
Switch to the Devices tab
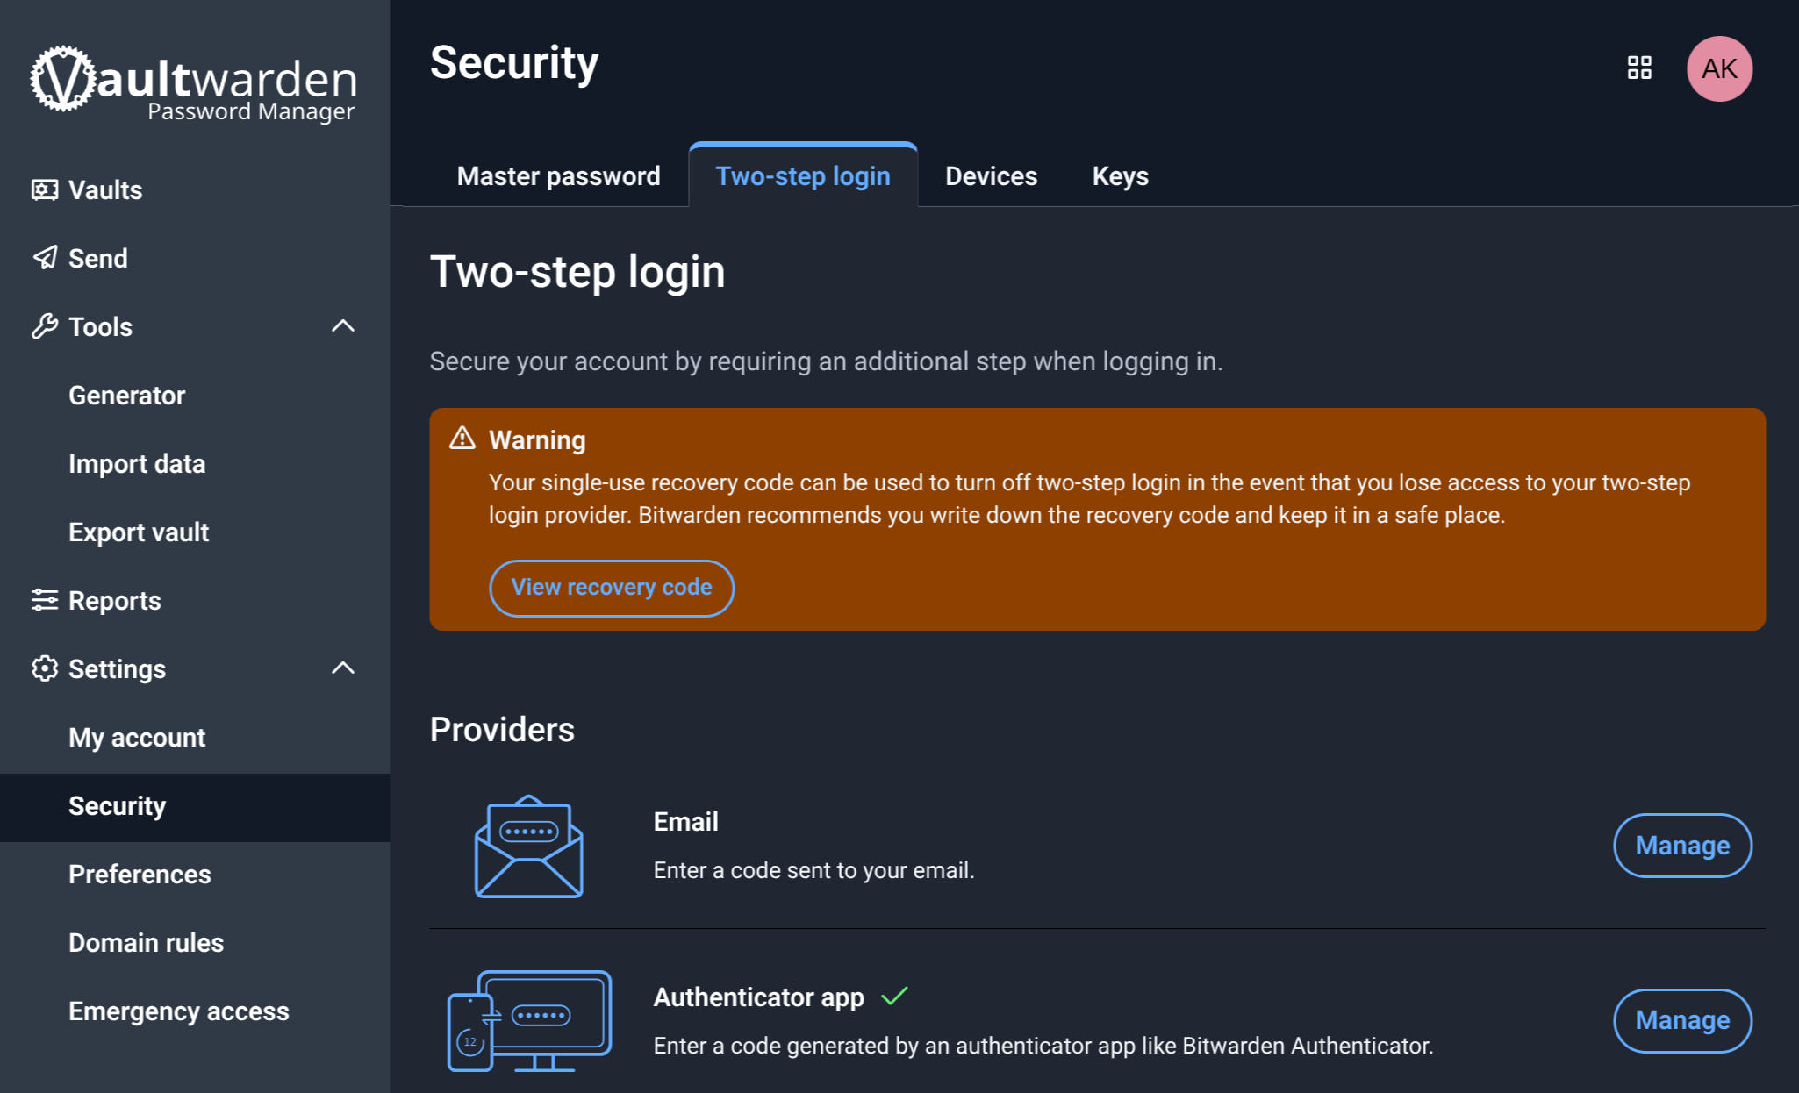click(991, 176)
